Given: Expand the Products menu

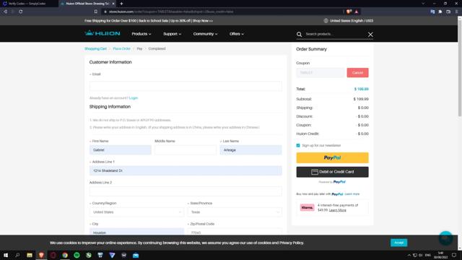Looking at the screenshot, I should tap(141, 34).
